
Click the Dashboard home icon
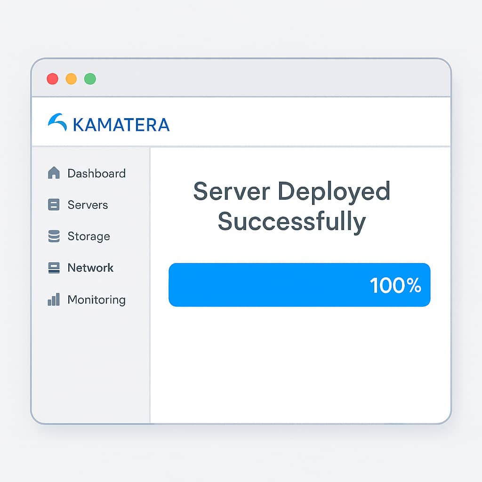[54, 173]
